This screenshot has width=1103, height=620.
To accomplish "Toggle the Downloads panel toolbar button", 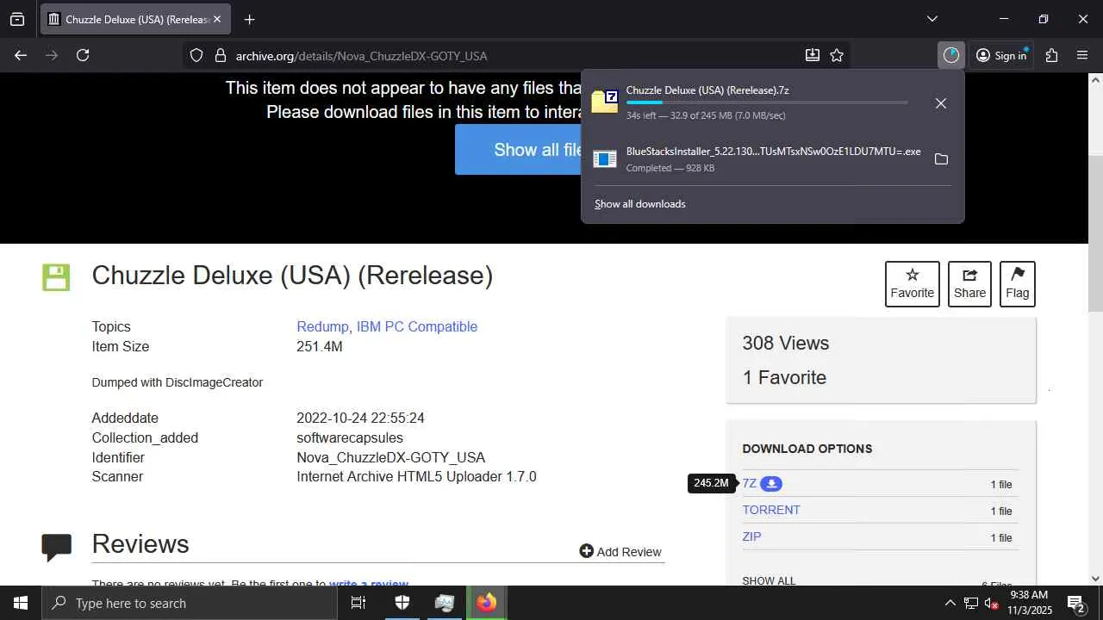I will point(951,55).
